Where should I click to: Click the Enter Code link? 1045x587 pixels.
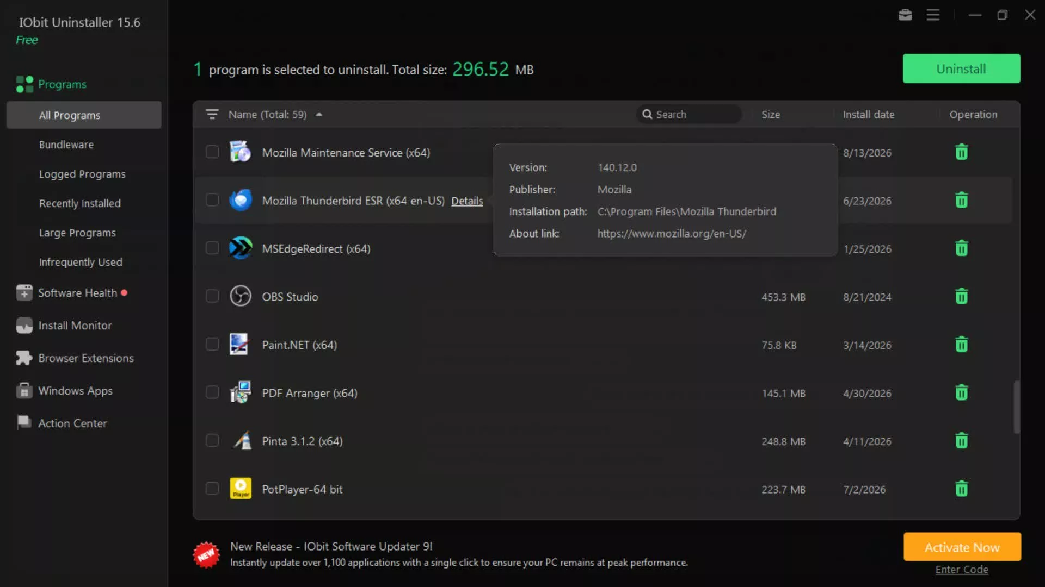962,569
